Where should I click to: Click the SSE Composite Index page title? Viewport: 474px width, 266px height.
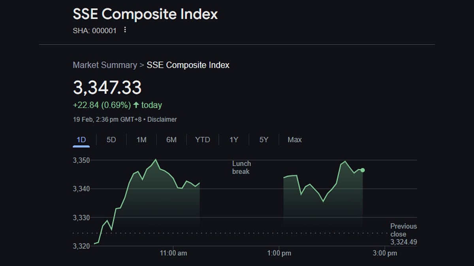(145, 14)
